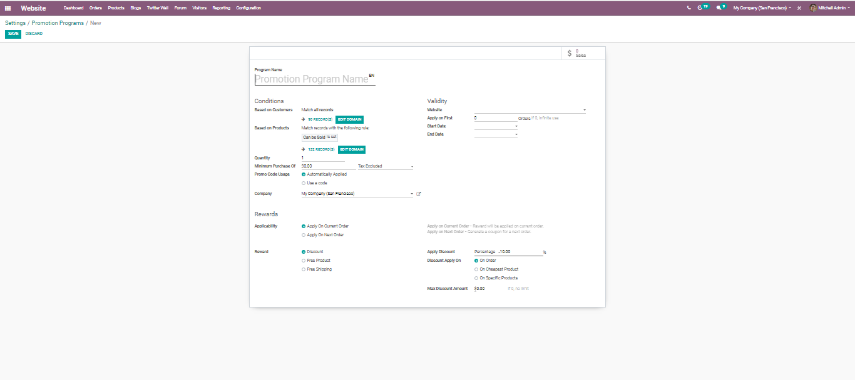Open 152 RECORD(S) link
The image size is (855, 380).
point(321,149)
